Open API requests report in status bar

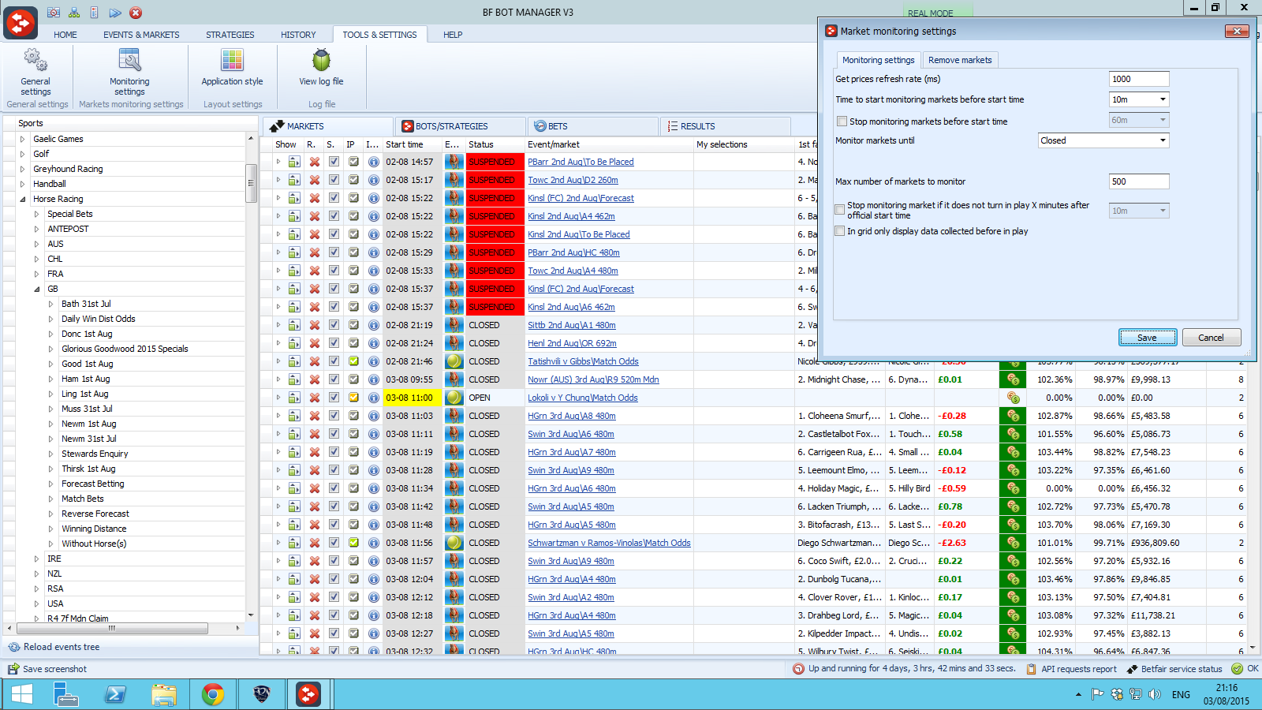(1071, 669)
